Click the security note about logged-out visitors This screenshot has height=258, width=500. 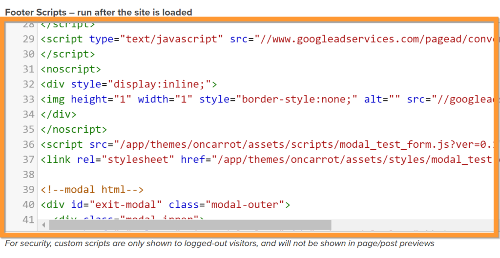click(220, 244)
